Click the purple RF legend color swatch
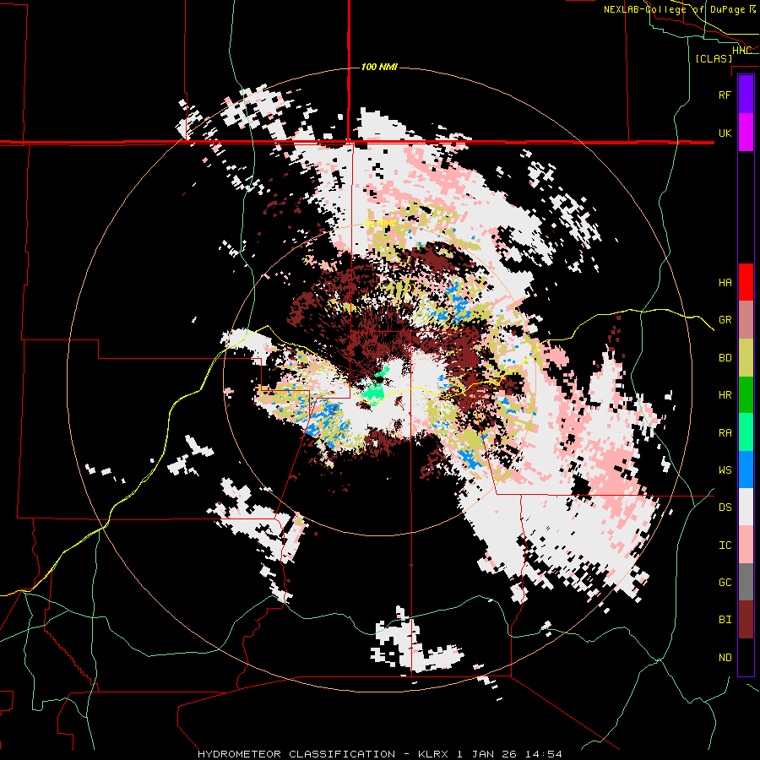The width and height of the screenshot is (760, 760). pyautogui.click(x=746, y=95)
